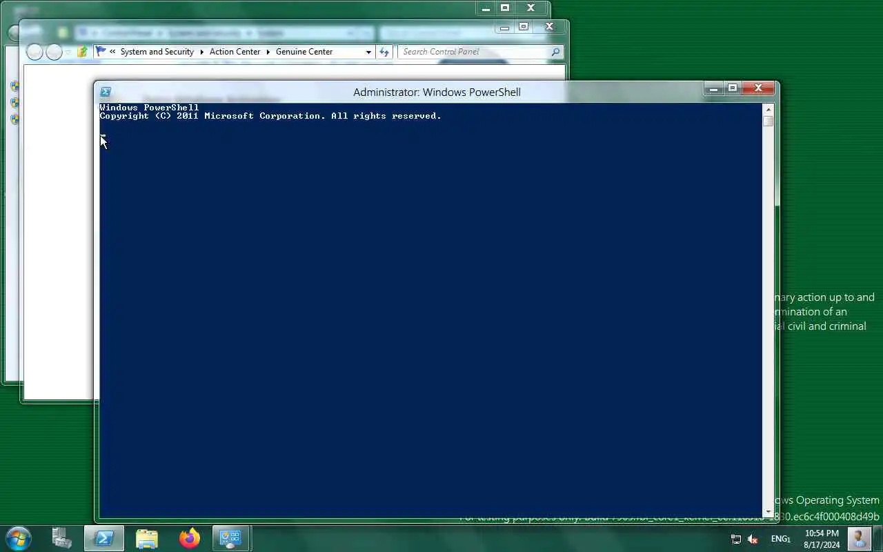
Task: Click the Control Panel flag icon in the address bar
Action: tap(101, 52)
